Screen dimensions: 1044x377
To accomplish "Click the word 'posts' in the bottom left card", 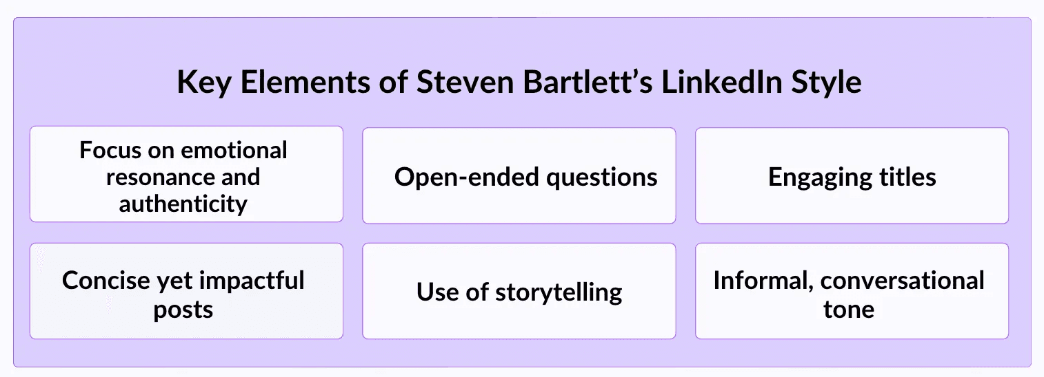I will [x=183, y=310].
